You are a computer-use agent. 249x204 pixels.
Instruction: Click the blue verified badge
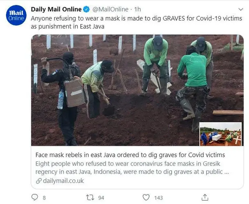[x=87, y=9]
